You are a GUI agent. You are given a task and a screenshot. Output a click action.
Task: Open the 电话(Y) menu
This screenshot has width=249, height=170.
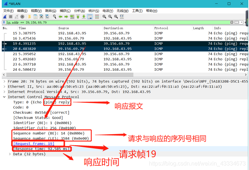click(108, 11)
